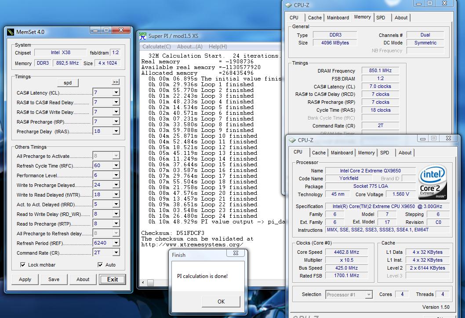465x318 pixels.
Task: Click the 4096 MBytes size value
Action: click(335, 43)
